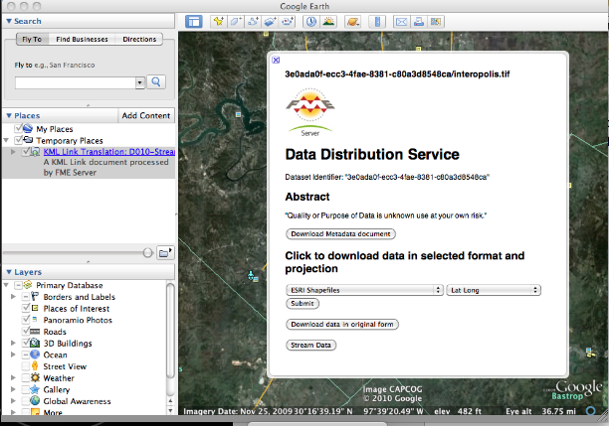Collapse the Layers panel
This screenshot has height=426, width=609.
[x=9, y=272]
